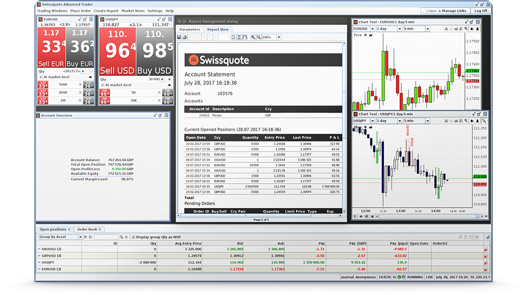The height and width of the screenshot is (295, 527).
Task: Remove the 500K quantity row in EURUSD tile
Action: 80,84
